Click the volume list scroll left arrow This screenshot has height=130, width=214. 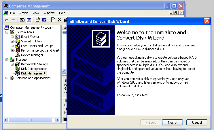pos(64,71)
